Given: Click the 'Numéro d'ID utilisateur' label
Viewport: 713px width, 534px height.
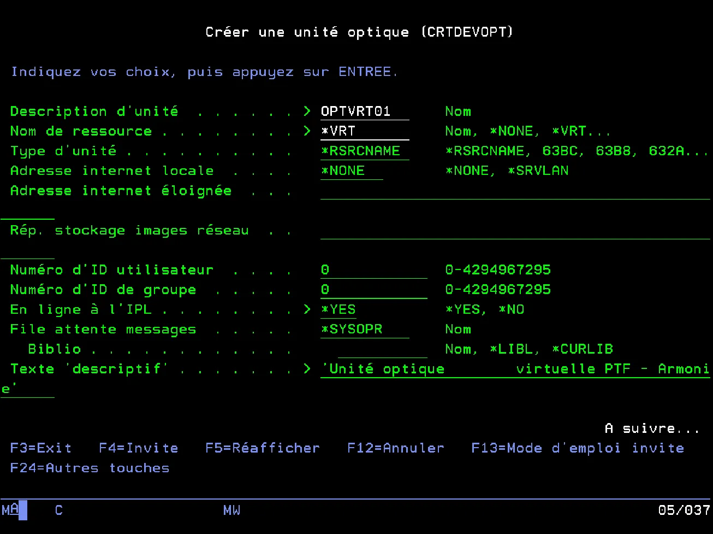Looking at the screenshot, I should 112,270.
